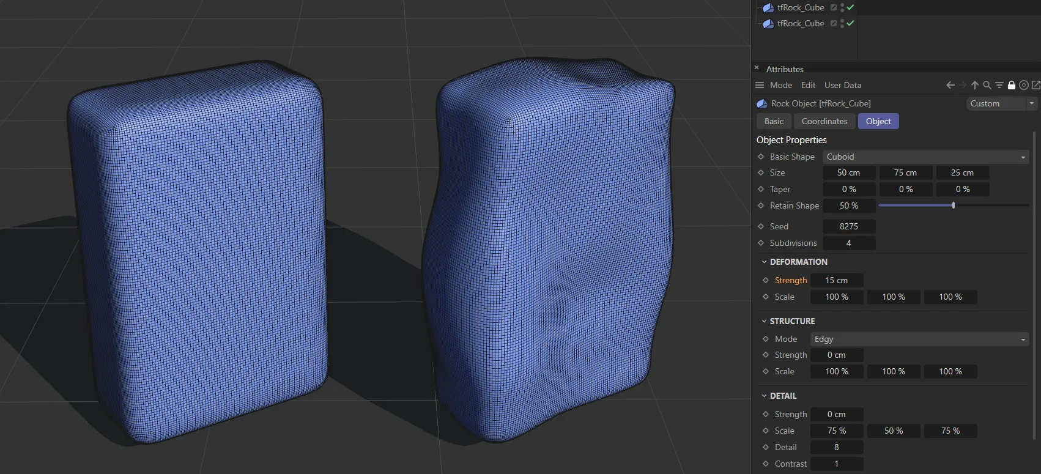Click keyframe diamond next to Detail field

[766, 447]
